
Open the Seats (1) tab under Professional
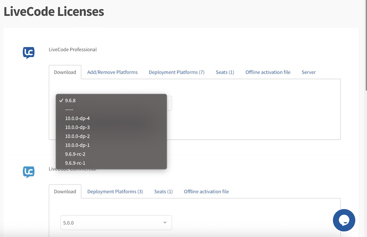pyautogui.click(x=225, y=72)
